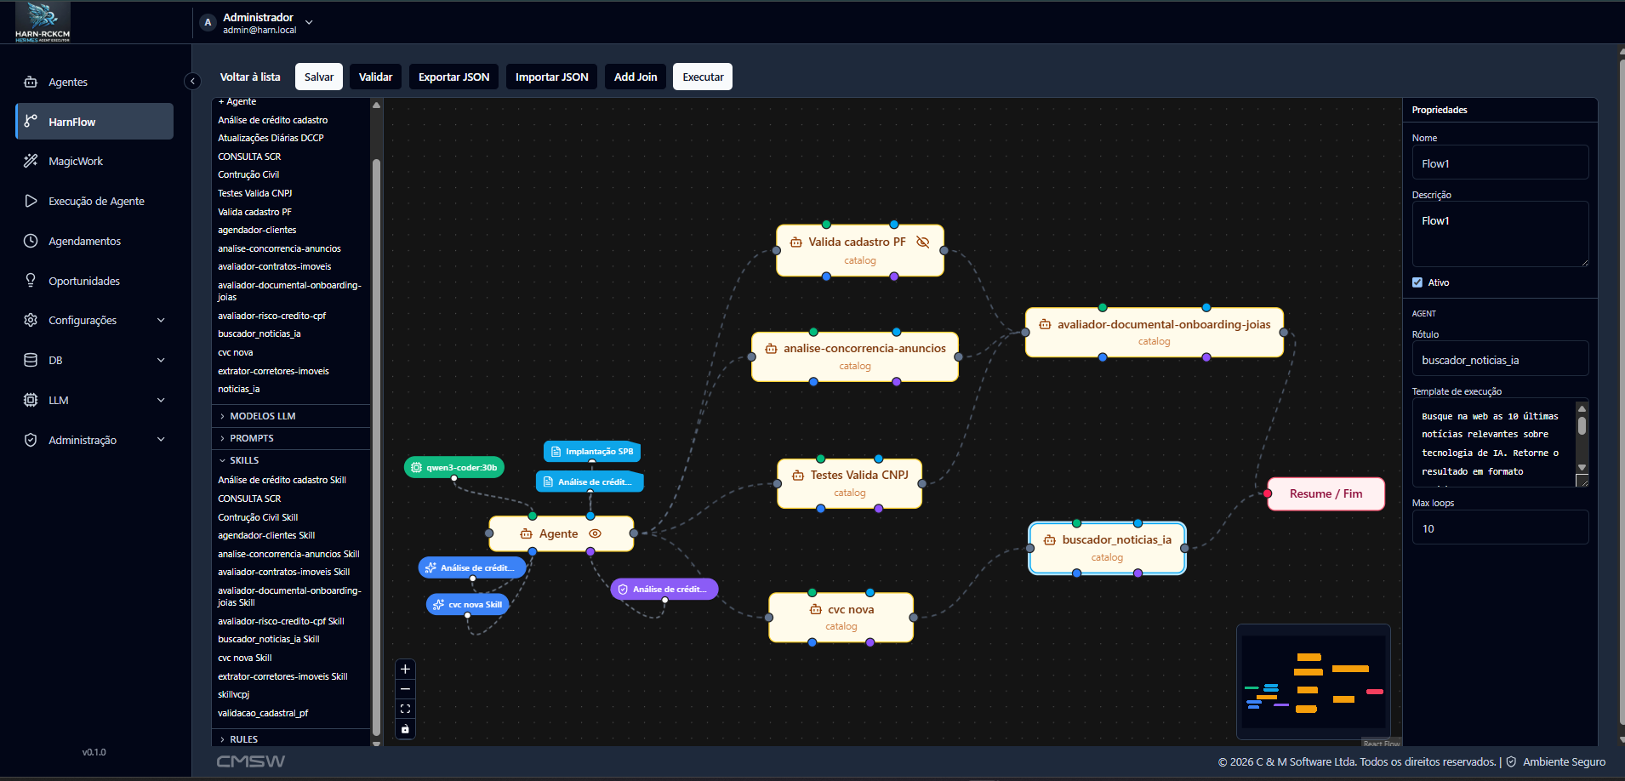Expand the LLM submenu
This screenshot has height=781, width=1625.
coord(161,400)
